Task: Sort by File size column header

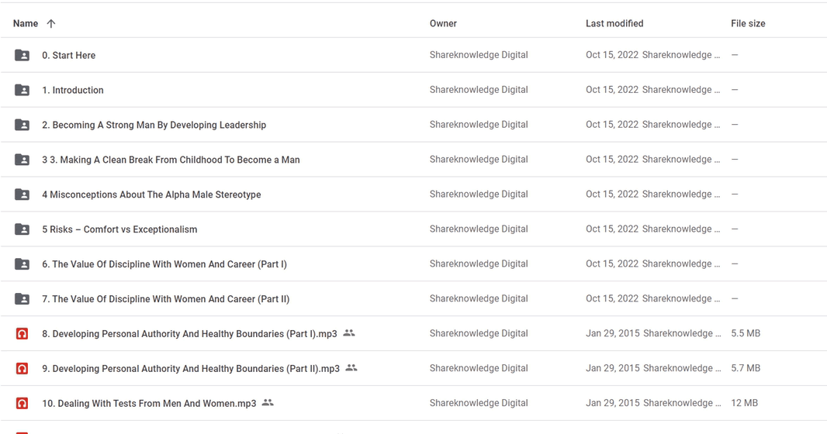Action: pos(748,23)
